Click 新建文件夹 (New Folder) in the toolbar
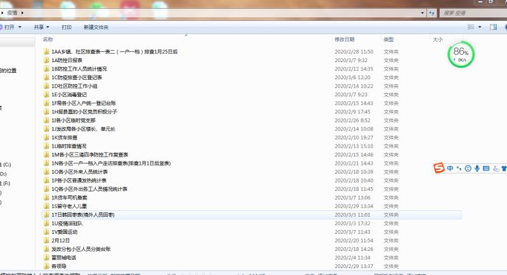507x275 pixels. [x=96, y=27]
